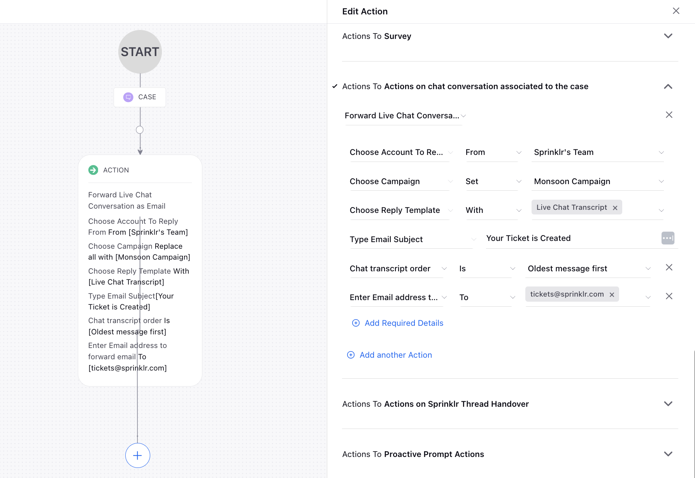Click the '[Oldest message first]' card text
695x478 pixels.
click(127, 332)
